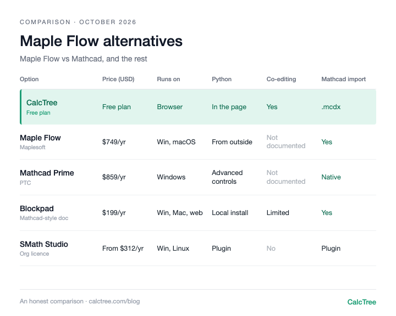Screen dimensions: 396x316
Task: Click the 'Advanced controls' Python cell
Action: pyautogui.click(x=227, y=177)
